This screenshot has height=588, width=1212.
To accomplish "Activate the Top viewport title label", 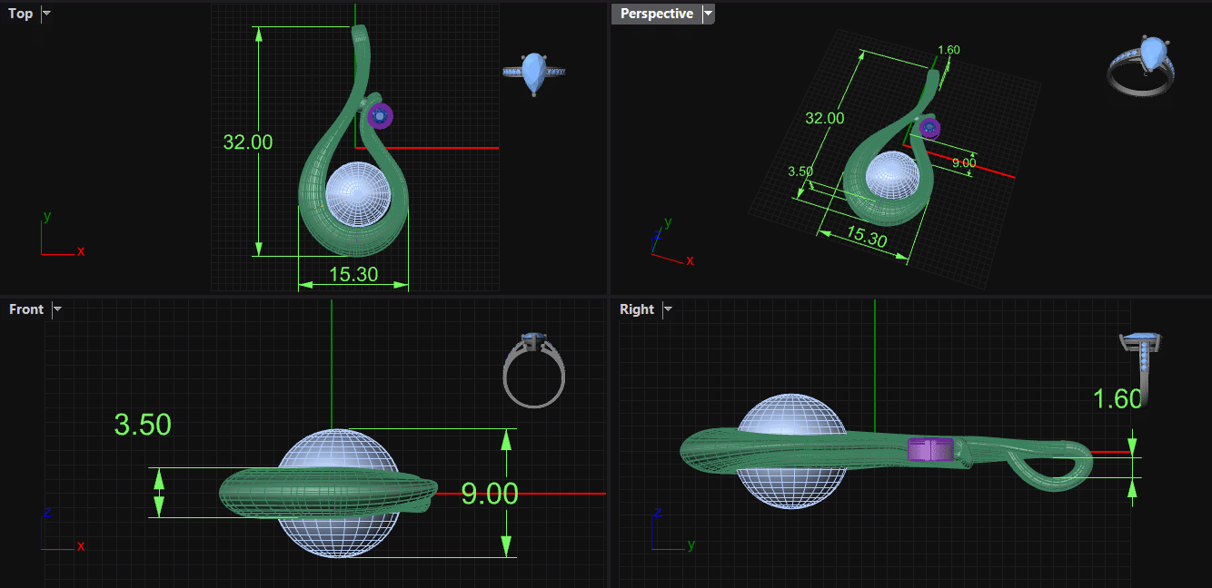I will [x=21, y=14].
